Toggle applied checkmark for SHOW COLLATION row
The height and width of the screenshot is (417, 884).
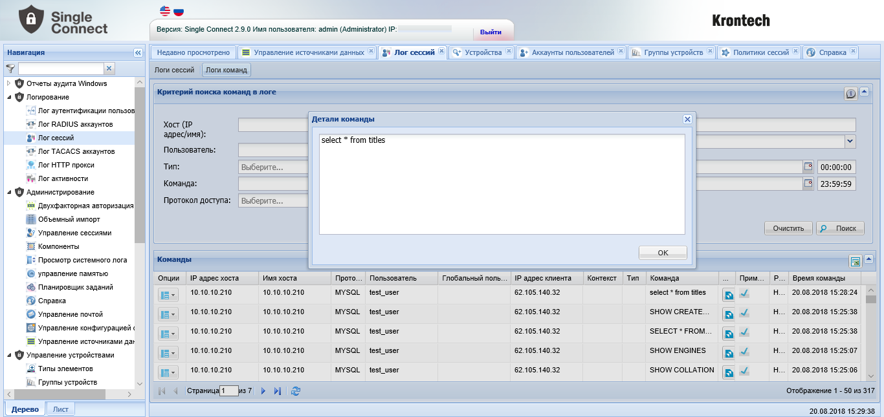coord(744,371)
